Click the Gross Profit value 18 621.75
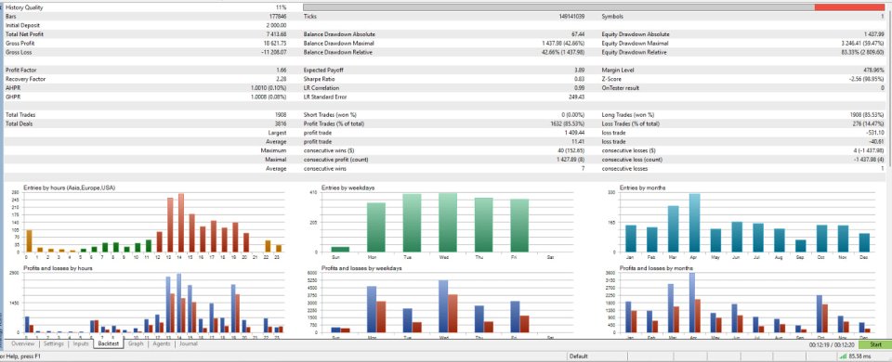The width and height of the screenshot is (892, 362). [275, 44]
